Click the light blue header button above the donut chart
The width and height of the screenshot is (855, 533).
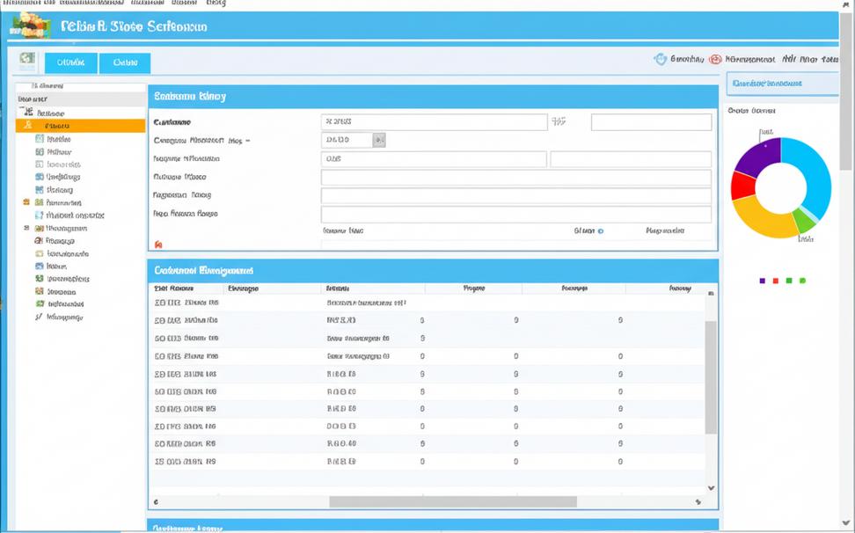coord(782,84)
